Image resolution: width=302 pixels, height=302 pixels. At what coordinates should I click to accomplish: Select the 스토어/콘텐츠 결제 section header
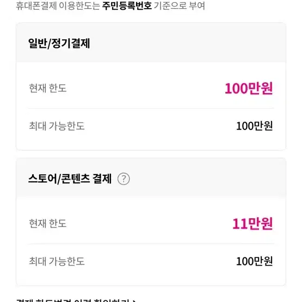click(70, 178)
